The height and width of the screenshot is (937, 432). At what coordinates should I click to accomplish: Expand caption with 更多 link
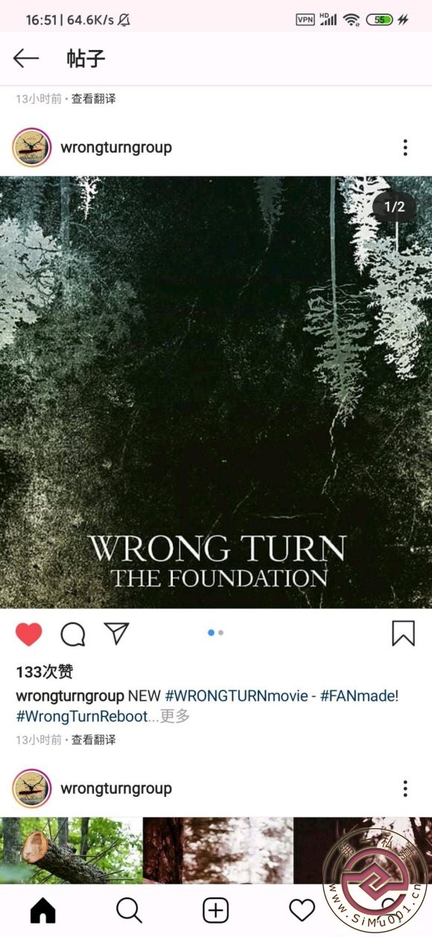[175, 716]
